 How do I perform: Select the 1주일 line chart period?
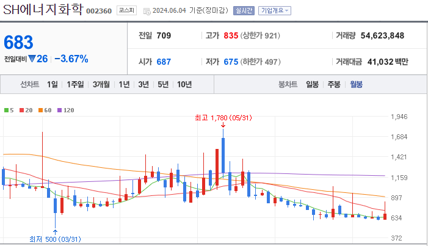75,84
